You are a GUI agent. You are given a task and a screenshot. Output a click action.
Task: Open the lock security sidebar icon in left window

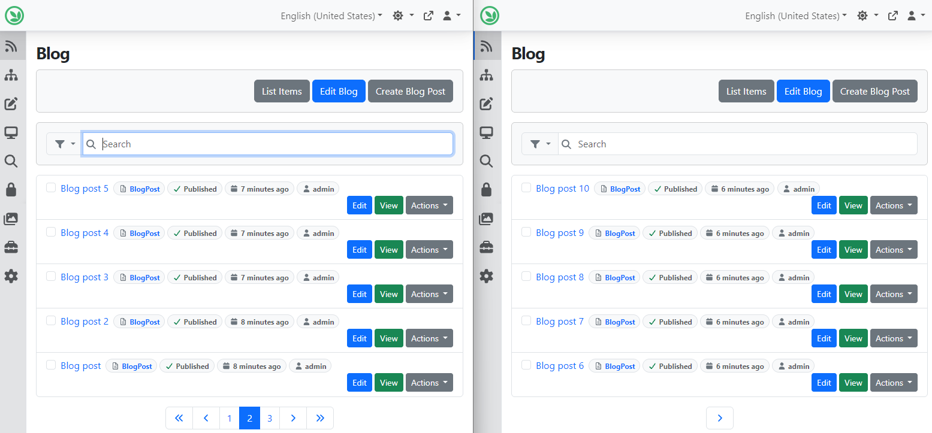click(x=11, y=190)
